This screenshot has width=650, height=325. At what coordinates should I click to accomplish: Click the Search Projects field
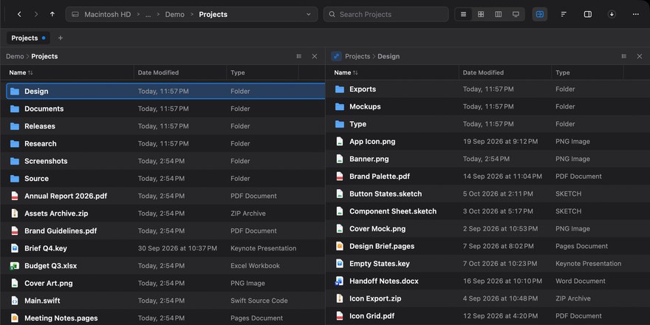[386, 14]
